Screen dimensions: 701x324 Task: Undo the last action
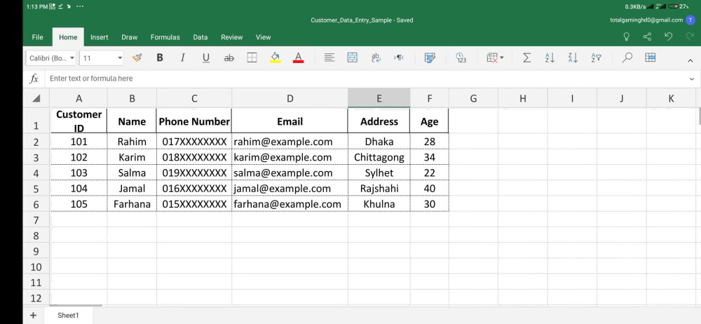[668, 36]
